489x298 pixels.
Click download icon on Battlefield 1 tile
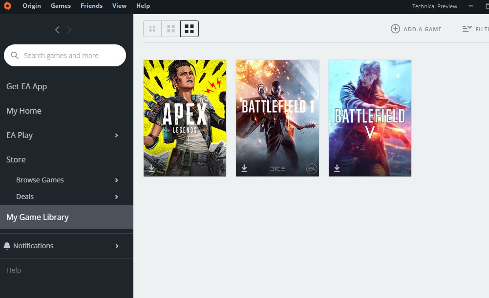(244, 168)
